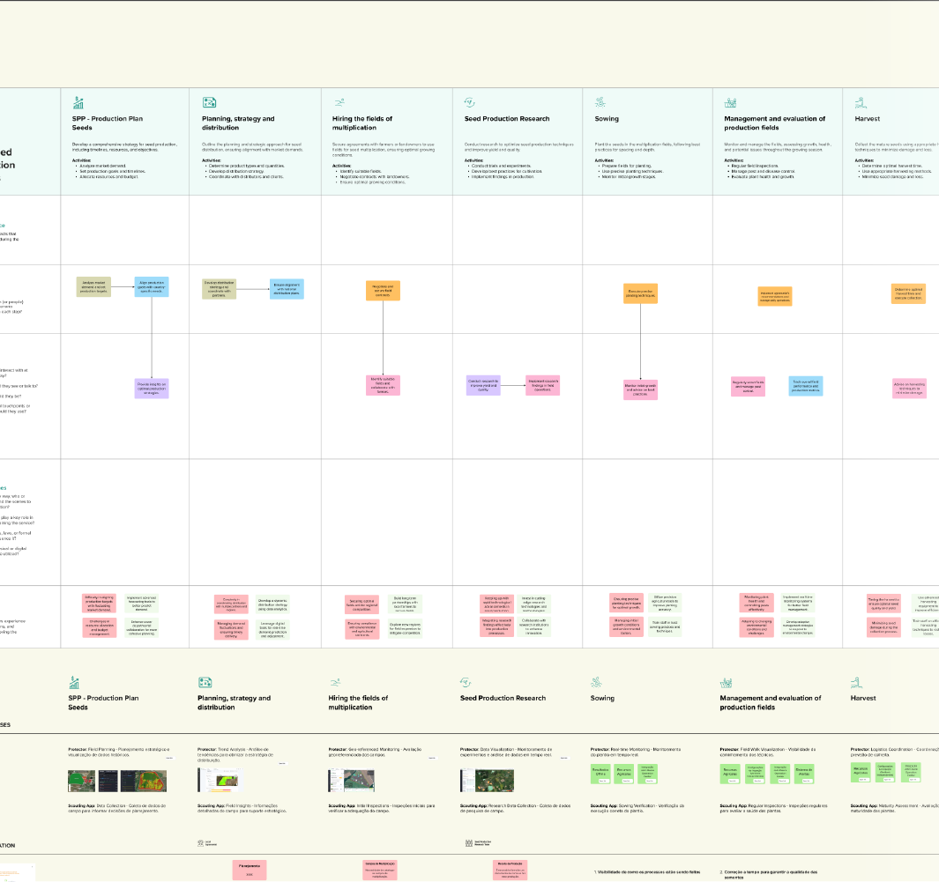Click the 'Resultados Ofline' green card
The image size is (939, 882).
(600, 774)
